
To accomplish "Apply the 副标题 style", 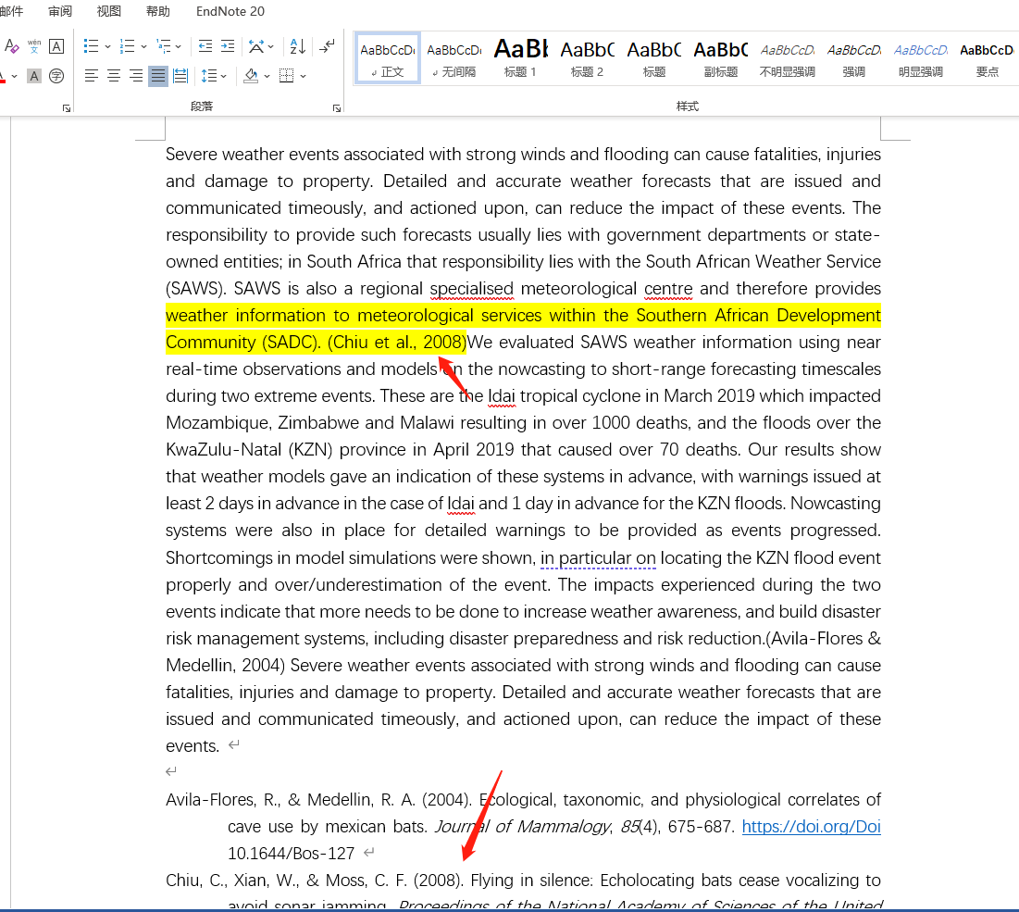I will tap(721, 58).
